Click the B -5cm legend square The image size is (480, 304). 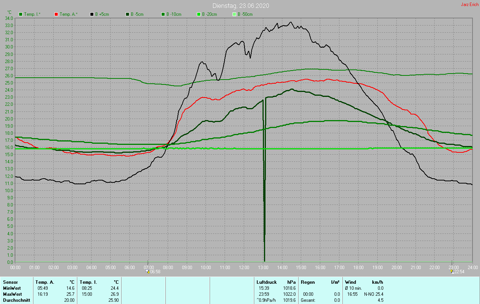[127, 14]
